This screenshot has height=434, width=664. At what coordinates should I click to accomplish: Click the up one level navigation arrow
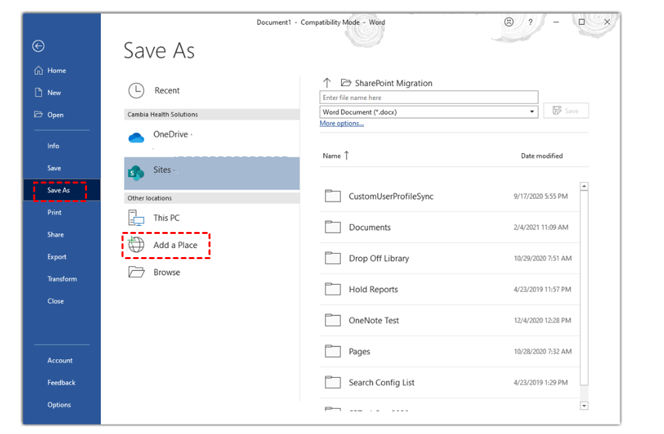click(x=327, y=82)
